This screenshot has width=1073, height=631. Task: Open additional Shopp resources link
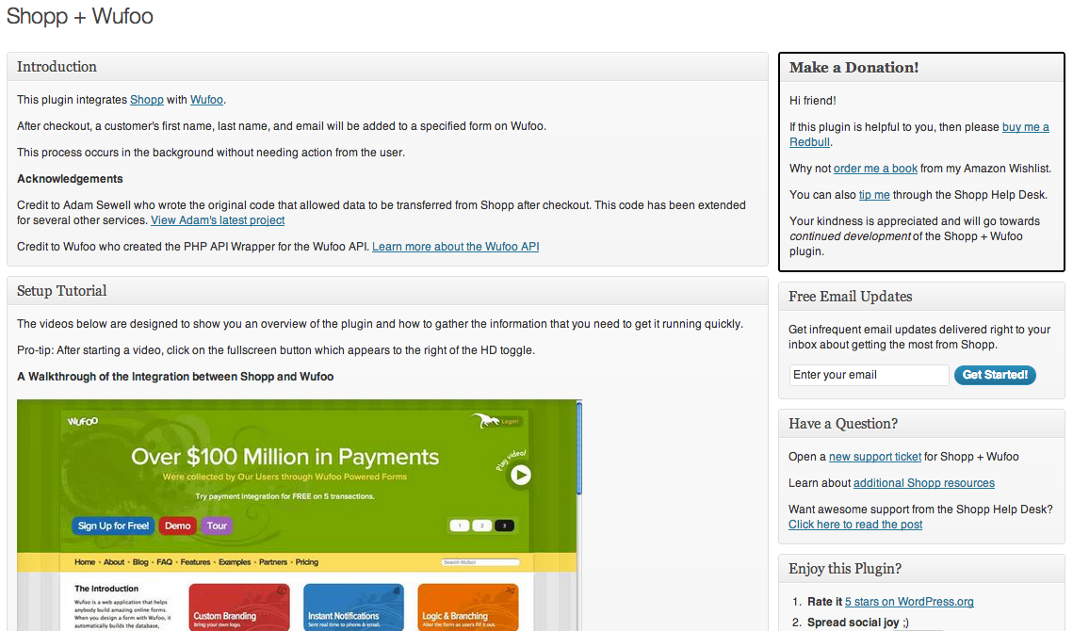[x=924, y=483]
